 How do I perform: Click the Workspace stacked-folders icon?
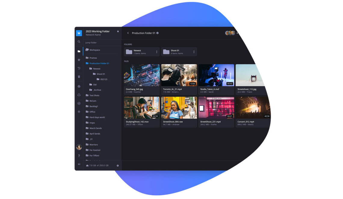(87, 50)
